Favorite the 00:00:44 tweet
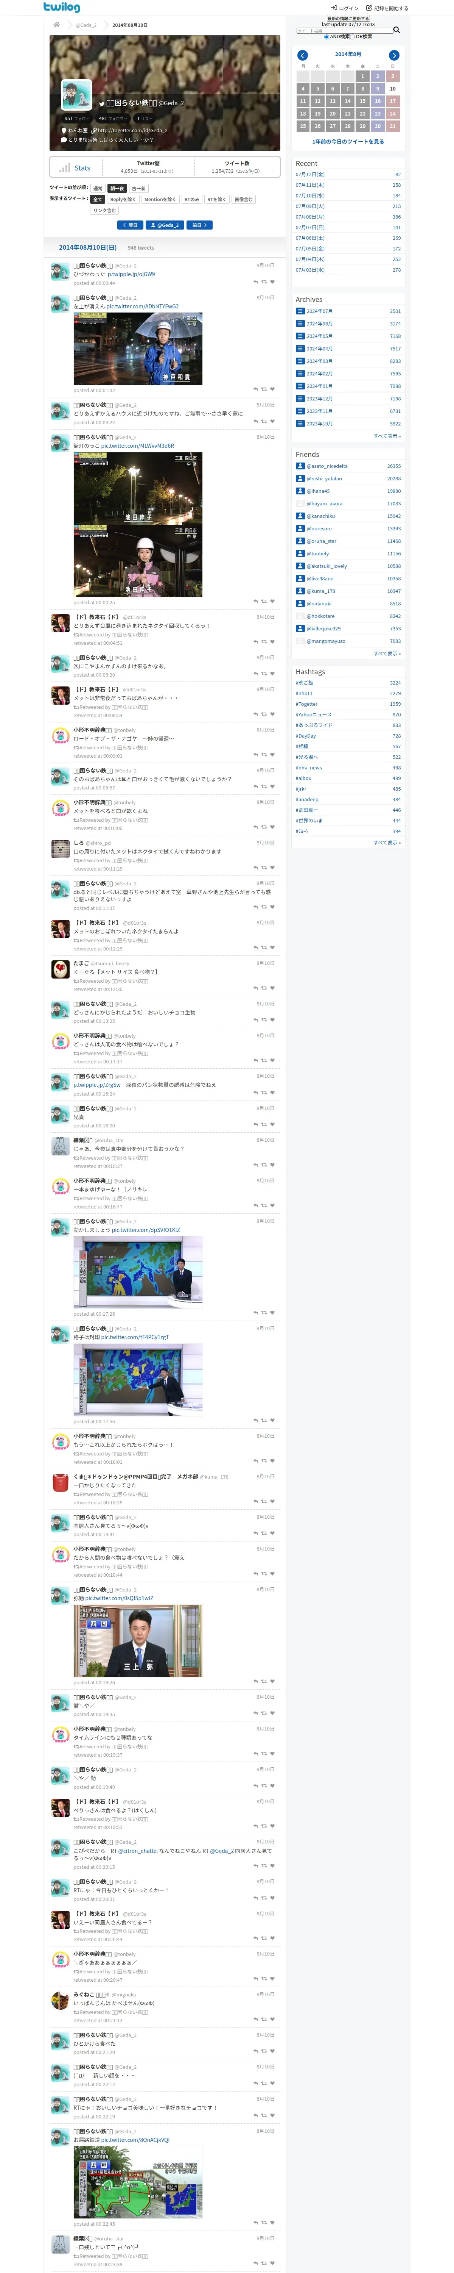The height and width of the screenshot is (2273, 454). click(x=272, y=282)
